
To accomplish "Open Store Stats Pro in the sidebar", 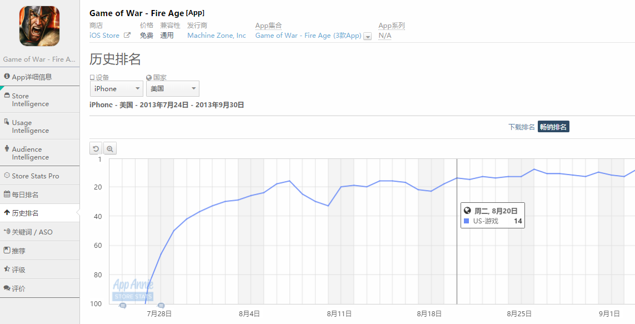I will (39, 176).
